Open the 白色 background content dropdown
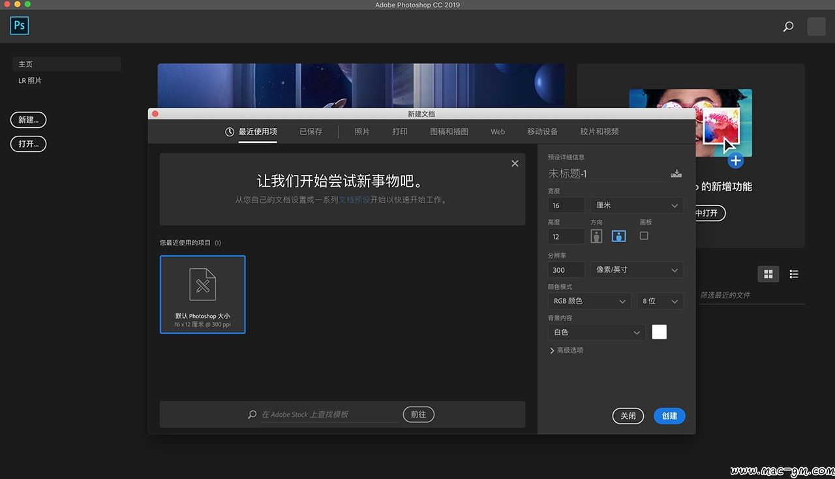The image size is (835, 479). click(597, 332)
